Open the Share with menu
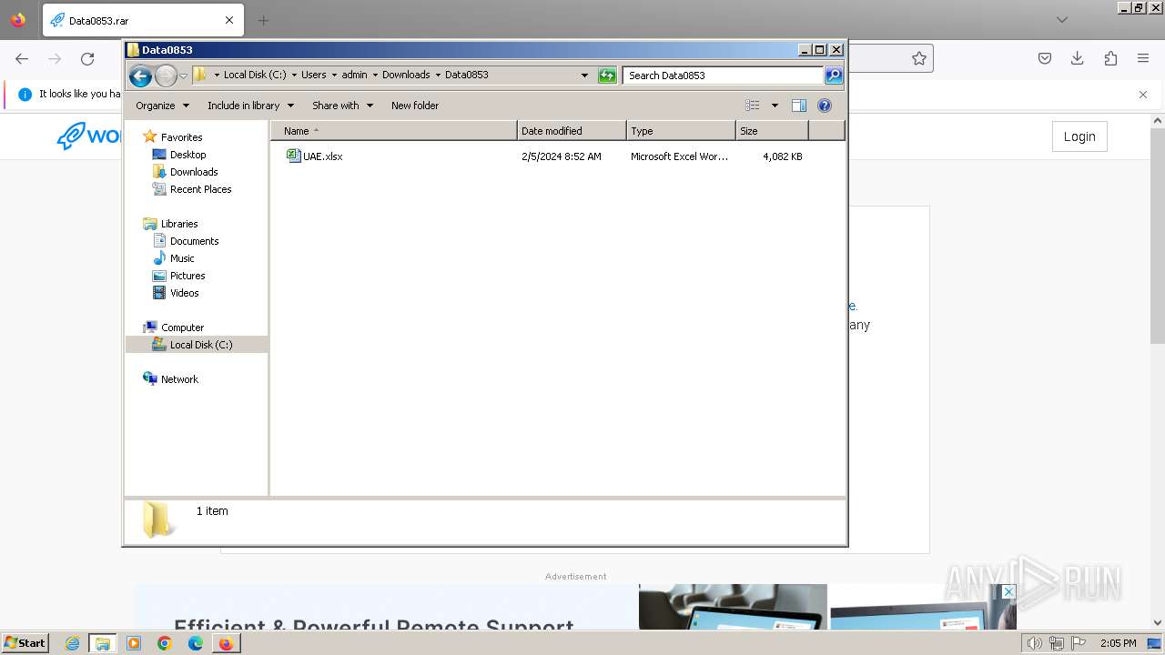The width and height of the screenshot is (1165, 655). click(x=342, y=106)
